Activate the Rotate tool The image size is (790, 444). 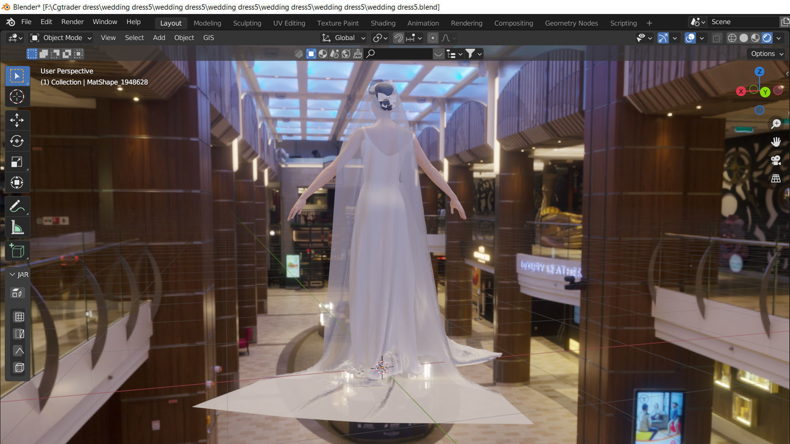[17, 141]
